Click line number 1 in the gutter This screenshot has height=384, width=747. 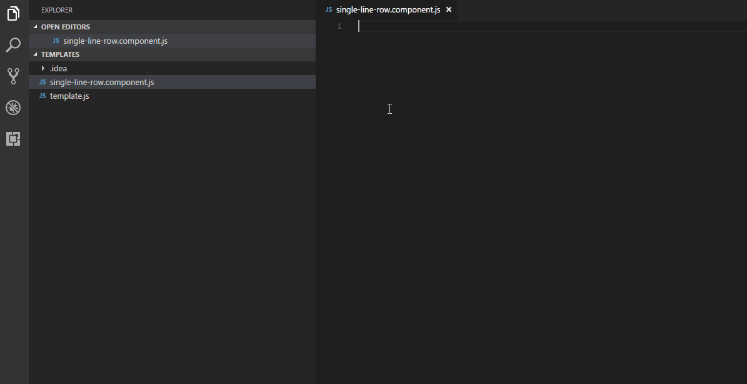339,26
